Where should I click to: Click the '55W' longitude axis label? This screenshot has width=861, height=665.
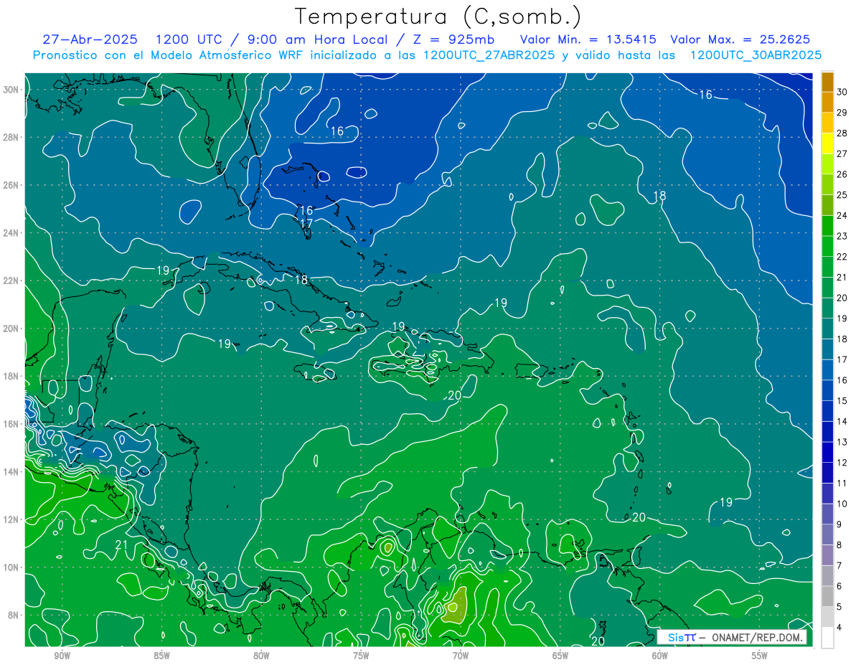[760, 656]
